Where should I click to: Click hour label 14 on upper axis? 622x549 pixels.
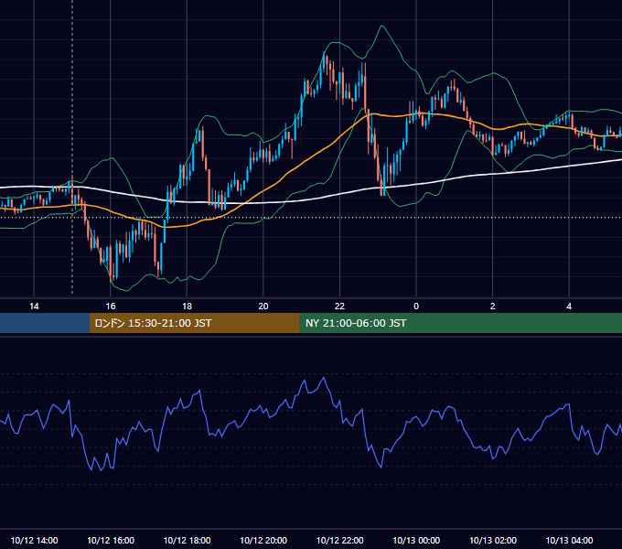coord(34,306)
